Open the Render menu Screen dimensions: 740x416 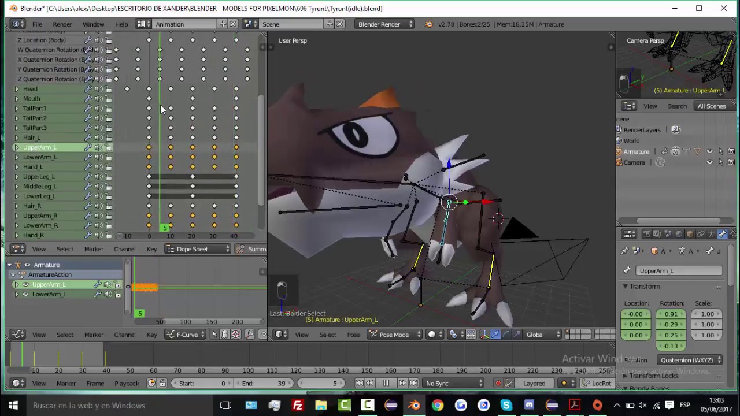62,24
